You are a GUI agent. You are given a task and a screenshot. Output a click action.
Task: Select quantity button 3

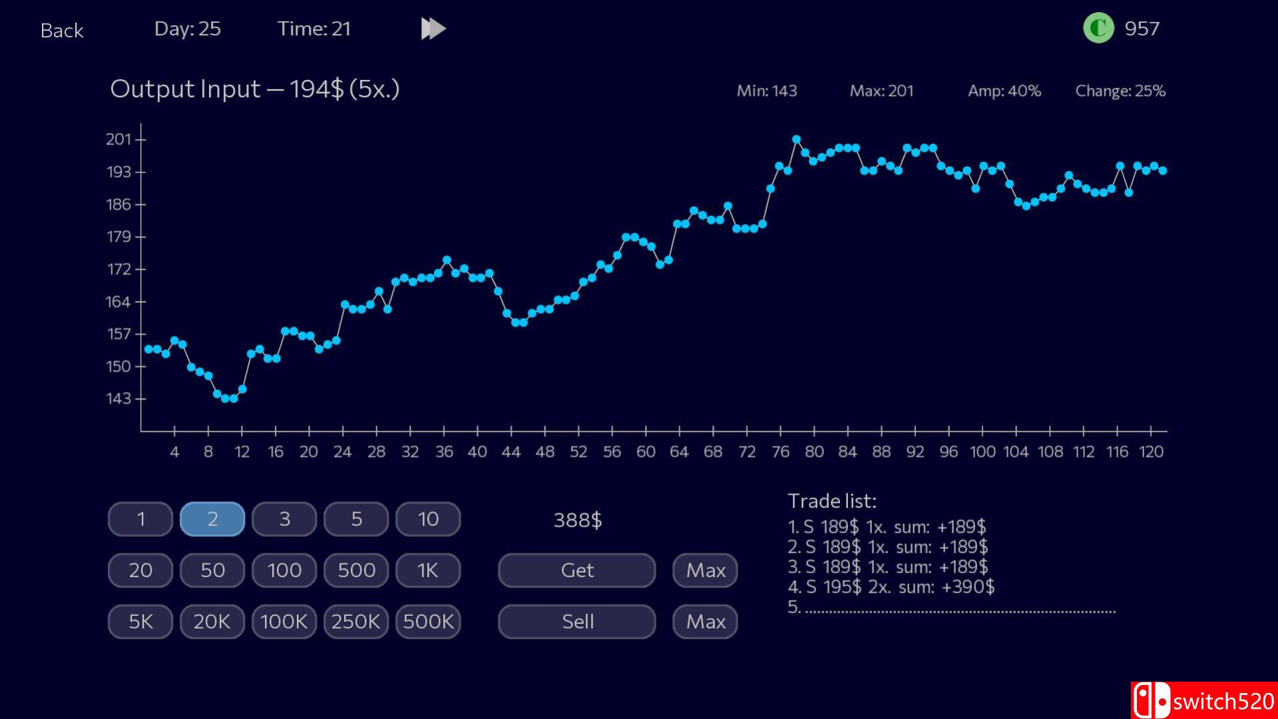(284, 519)
